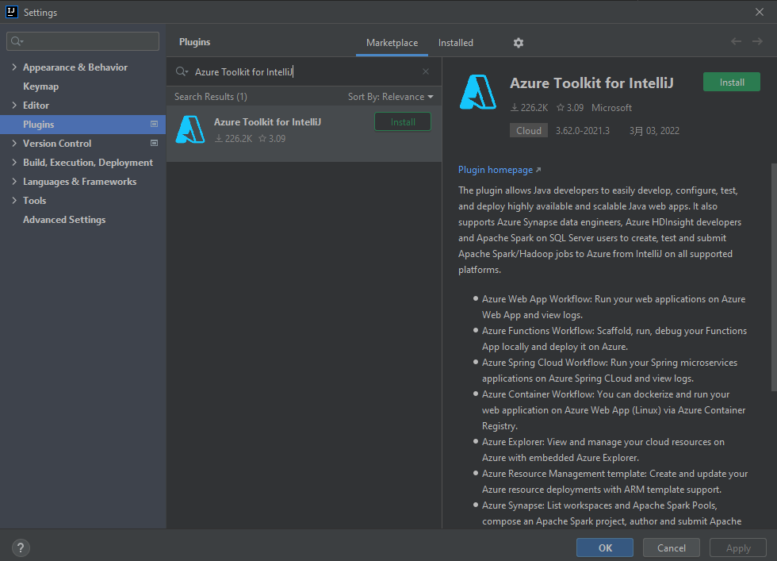
Task: Switch to the Installed tab
Action: [455, 42]
